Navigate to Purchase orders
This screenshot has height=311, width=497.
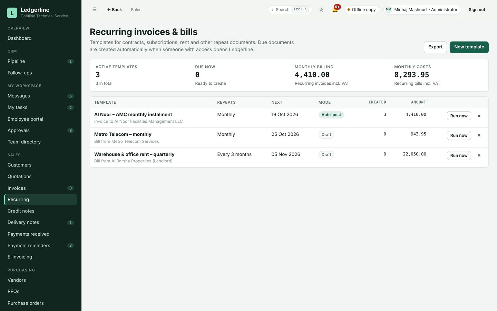click(x=41, y=303)
